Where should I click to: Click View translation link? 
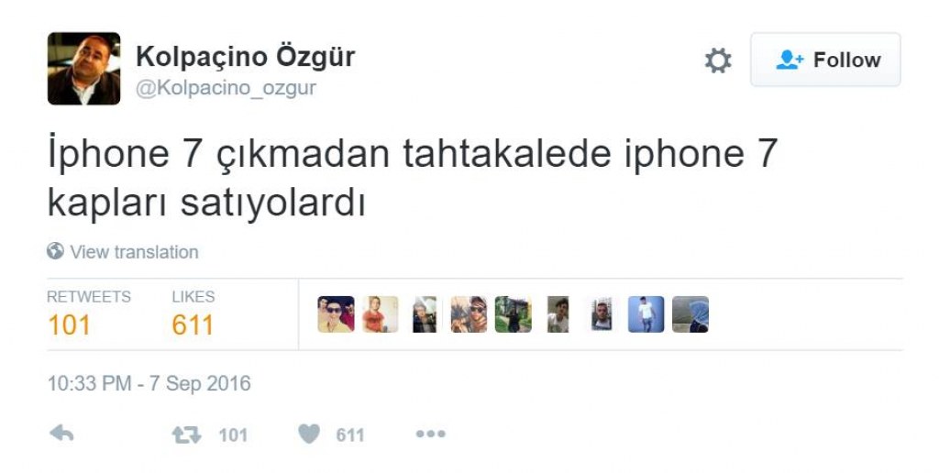coord(134,252)
